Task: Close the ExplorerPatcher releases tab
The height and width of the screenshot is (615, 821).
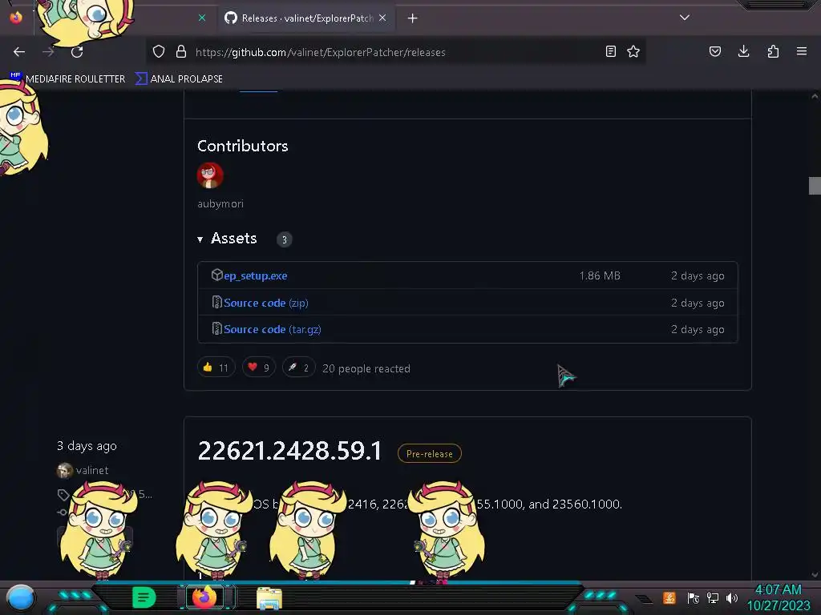Action: [x=382, y=18]
